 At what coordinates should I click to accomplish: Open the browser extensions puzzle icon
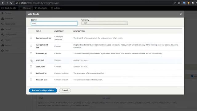coord(193,3)
